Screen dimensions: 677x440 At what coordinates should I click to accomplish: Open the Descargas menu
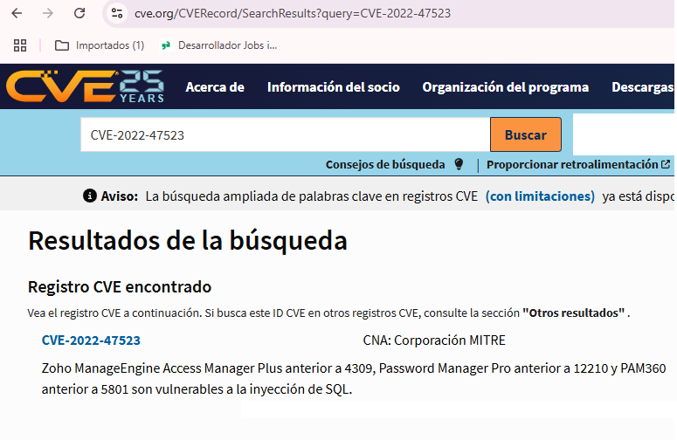pyautogui.click(x=642, y=87)
